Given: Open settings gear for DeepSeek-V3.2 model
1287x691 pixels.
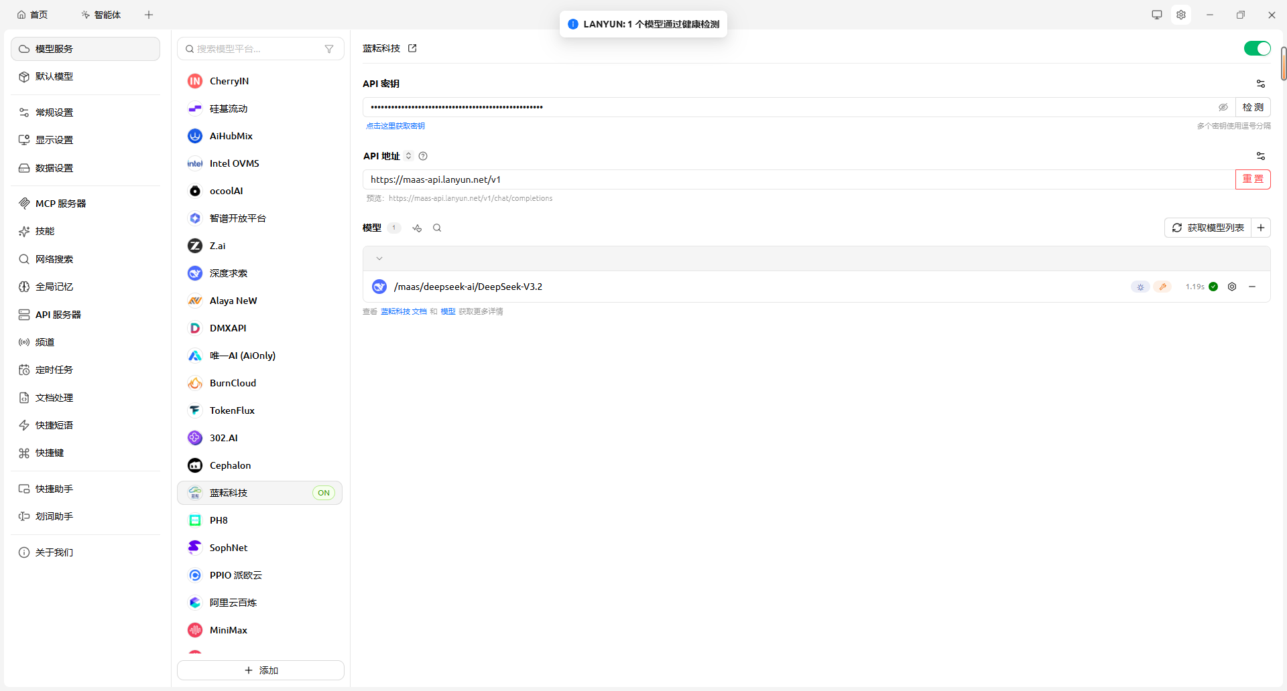Looking at the screenshot, I should [1232, 287].
